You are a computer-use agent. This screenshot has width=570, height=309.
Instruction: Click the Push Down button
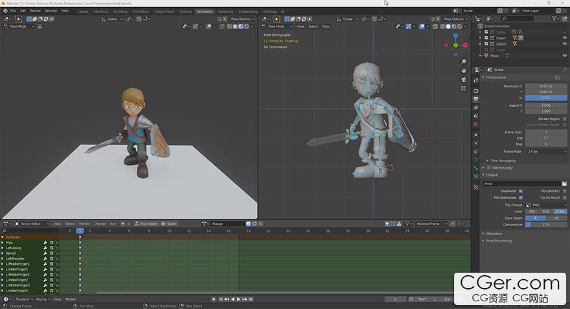click(146, 223)
